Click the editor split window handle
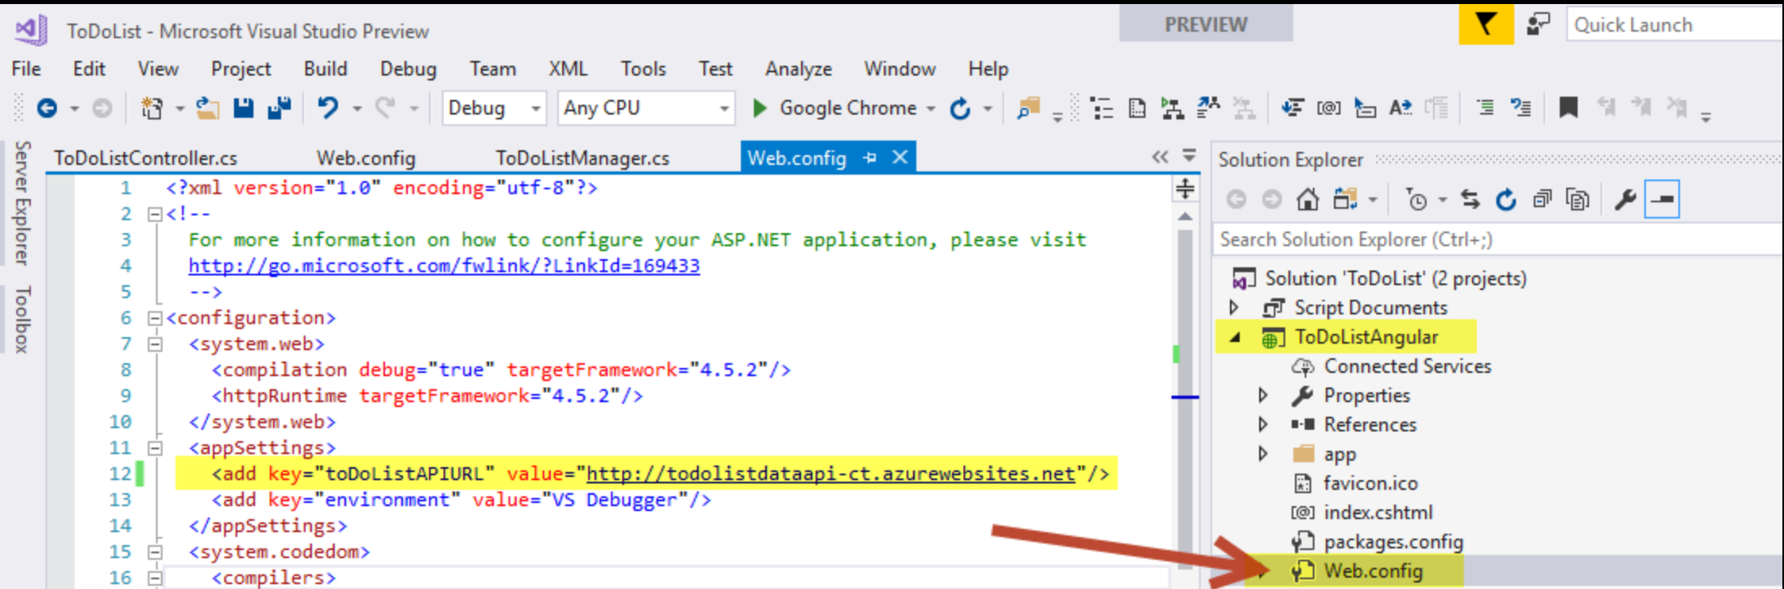Image resolution: width=1784 pixels, height=589 pixels. coord(1185,189)
